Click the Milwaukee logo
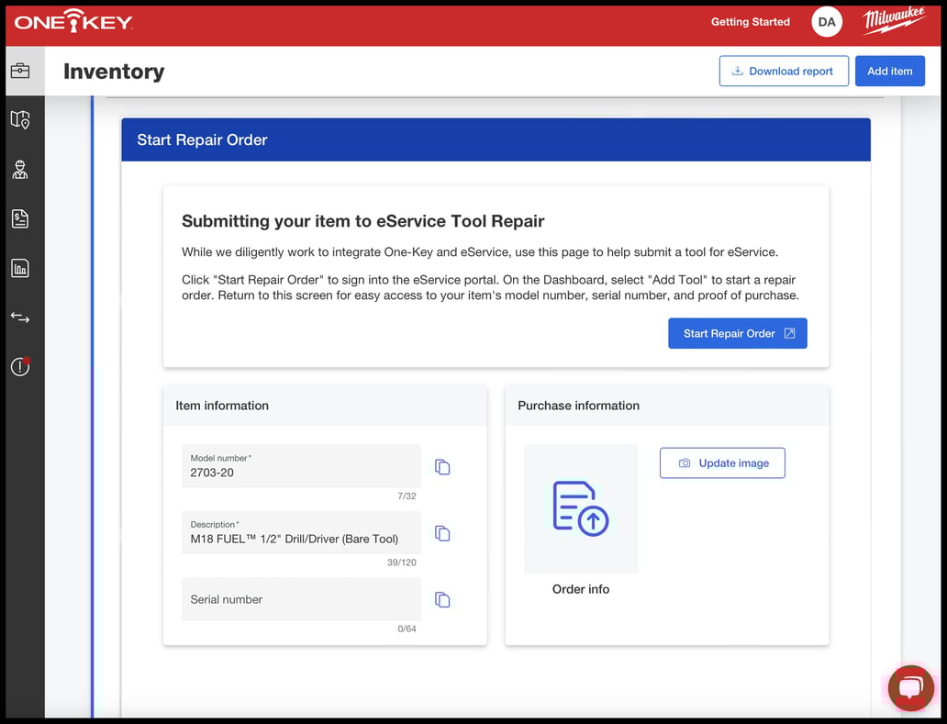The image size is (947, 724). click(893, 21)
